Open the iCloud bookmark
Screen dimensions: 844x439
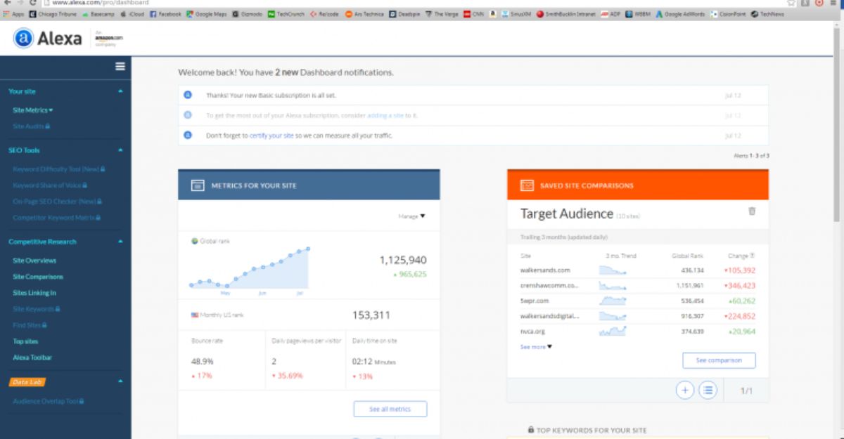coord(133,13)
